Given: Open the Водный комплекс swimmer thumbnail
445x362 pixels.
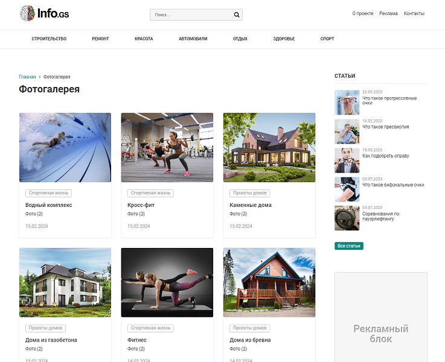Looking at the screenshot, I should click(x=65, y=147).
